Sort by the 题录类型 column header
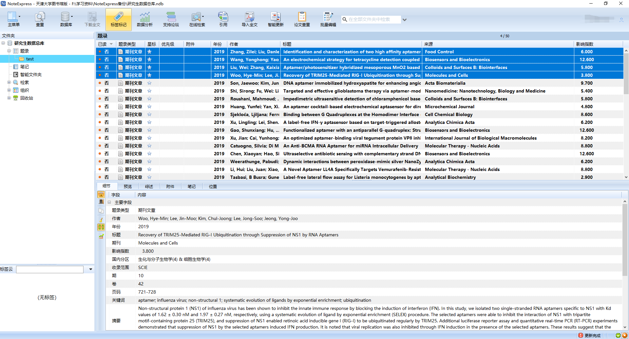This screenshot has height=339, width=629. [x=131, y=44]
